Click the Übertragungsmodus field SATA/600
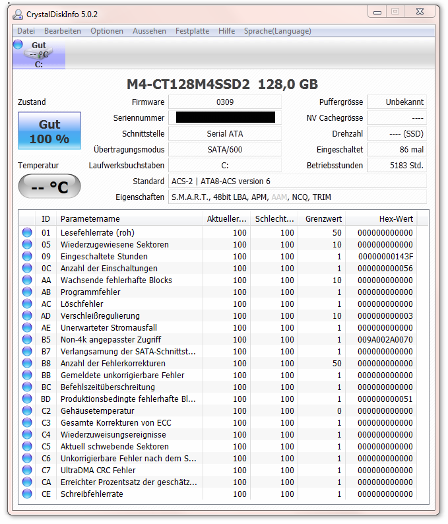 pyautogui.click(x=225, y=149)
